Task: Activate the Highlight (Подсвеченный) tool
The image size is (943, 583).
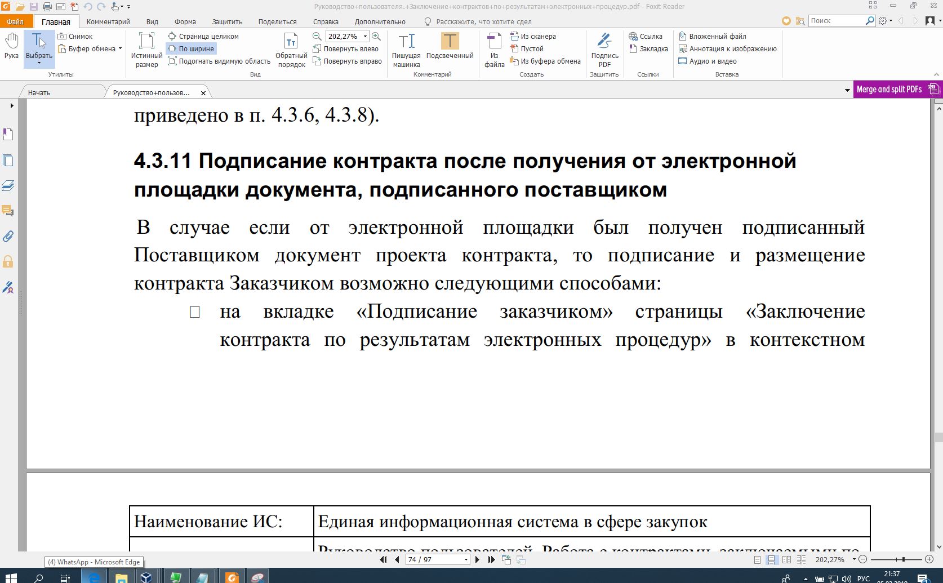Action: click(450, 46)
